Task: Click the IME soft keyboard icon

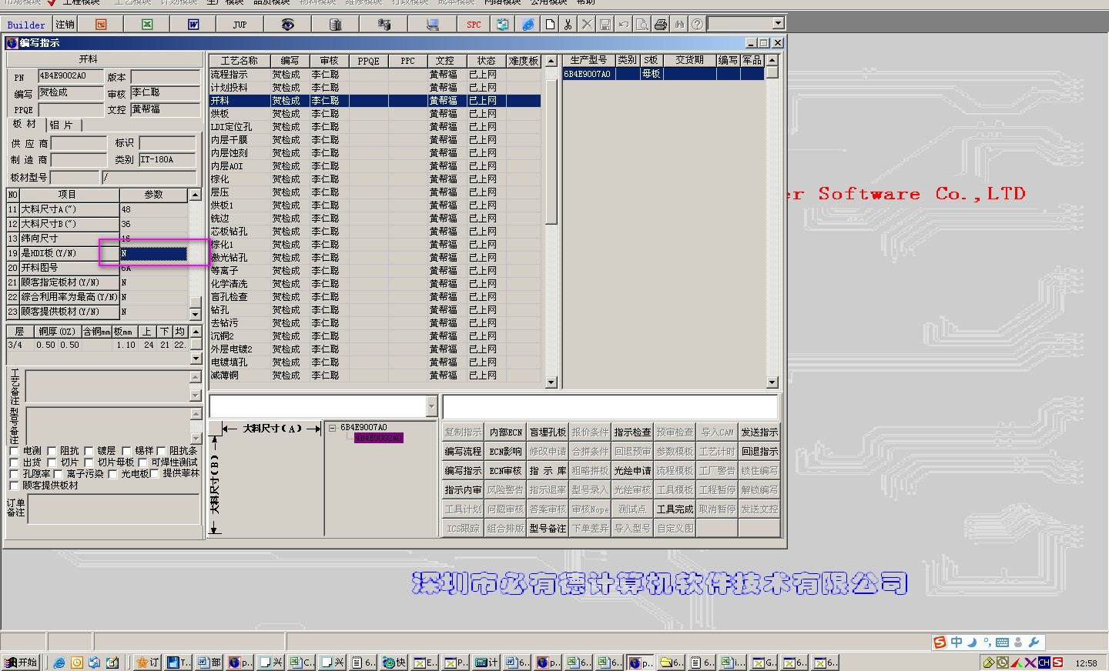Action: click(1002, 642)
